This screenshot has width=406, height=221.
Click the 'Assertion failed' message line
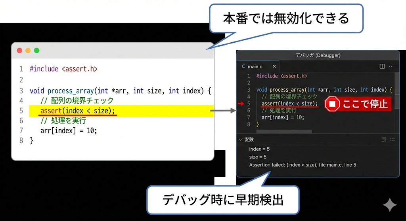click(302, 165)
